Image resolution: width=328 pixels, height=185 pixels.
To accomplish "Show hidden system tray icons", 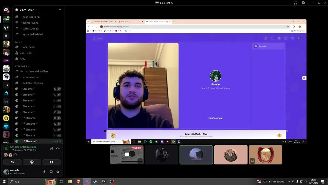I will [x=289, y=182].
